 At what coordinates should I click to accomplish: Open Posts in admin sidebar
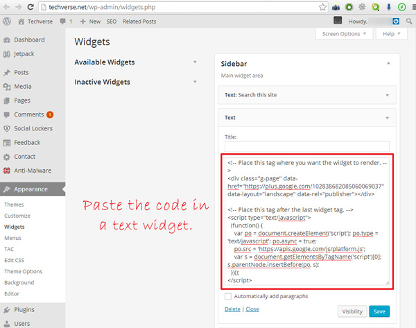tap(21, 72)
